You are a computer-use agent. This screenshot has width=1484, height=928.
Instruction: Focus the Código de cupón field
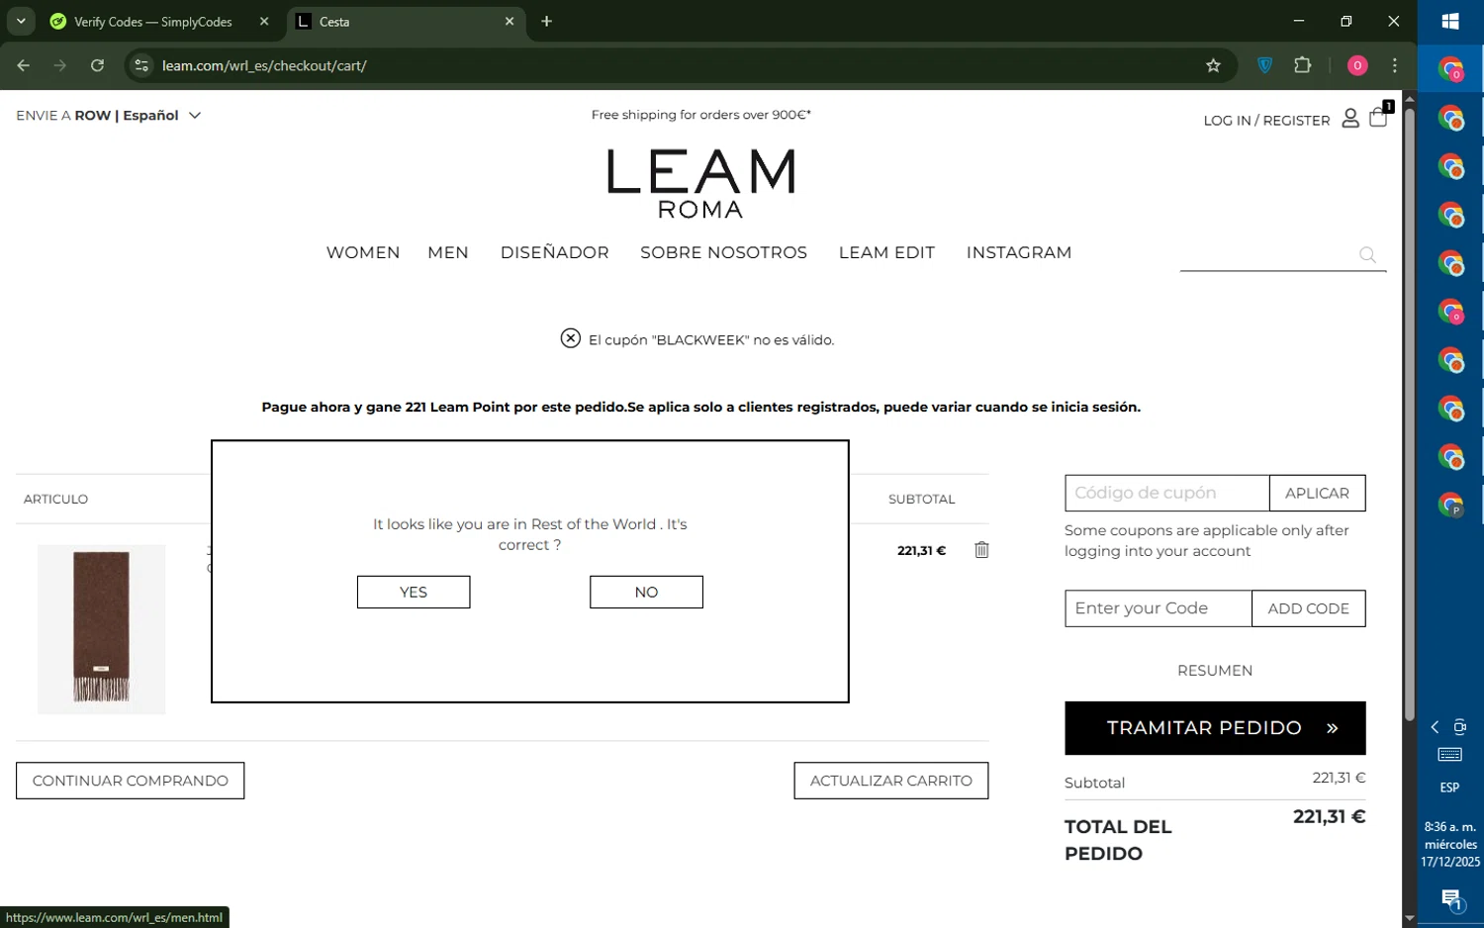tap(1166, 493)
